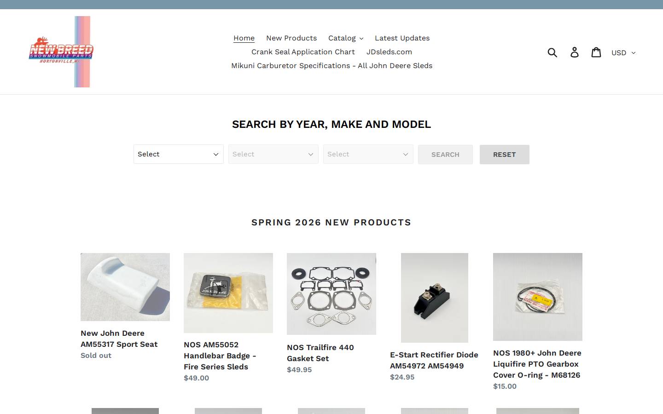
Task: Open the New Products menu item
Action: coord(291,38)
